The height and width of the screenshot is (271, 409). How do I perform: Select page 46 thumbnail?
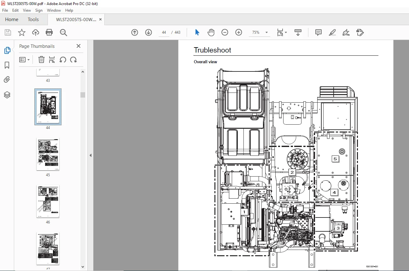pos(48,201)
